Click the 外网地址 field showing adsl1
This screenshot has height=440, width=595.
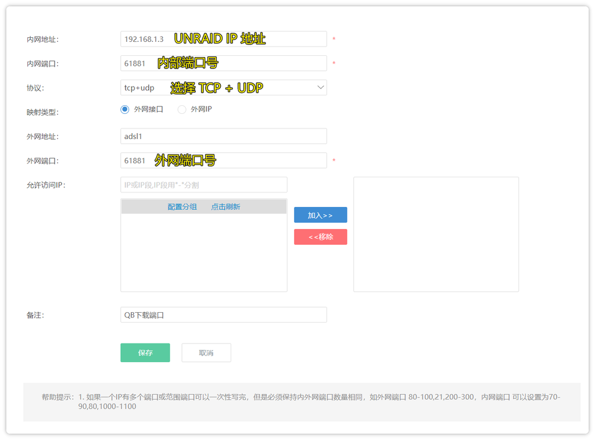223,136
